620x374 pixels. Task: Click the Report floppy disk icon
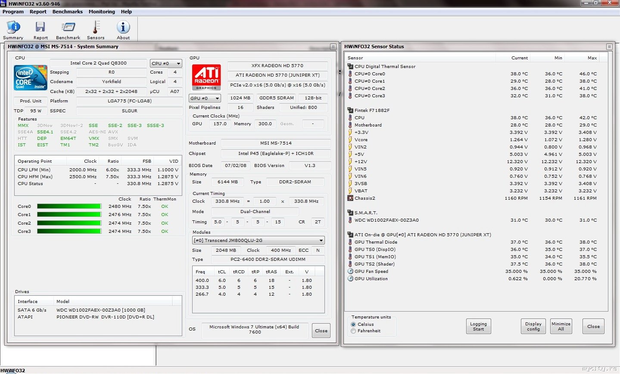tap(41, 28)
